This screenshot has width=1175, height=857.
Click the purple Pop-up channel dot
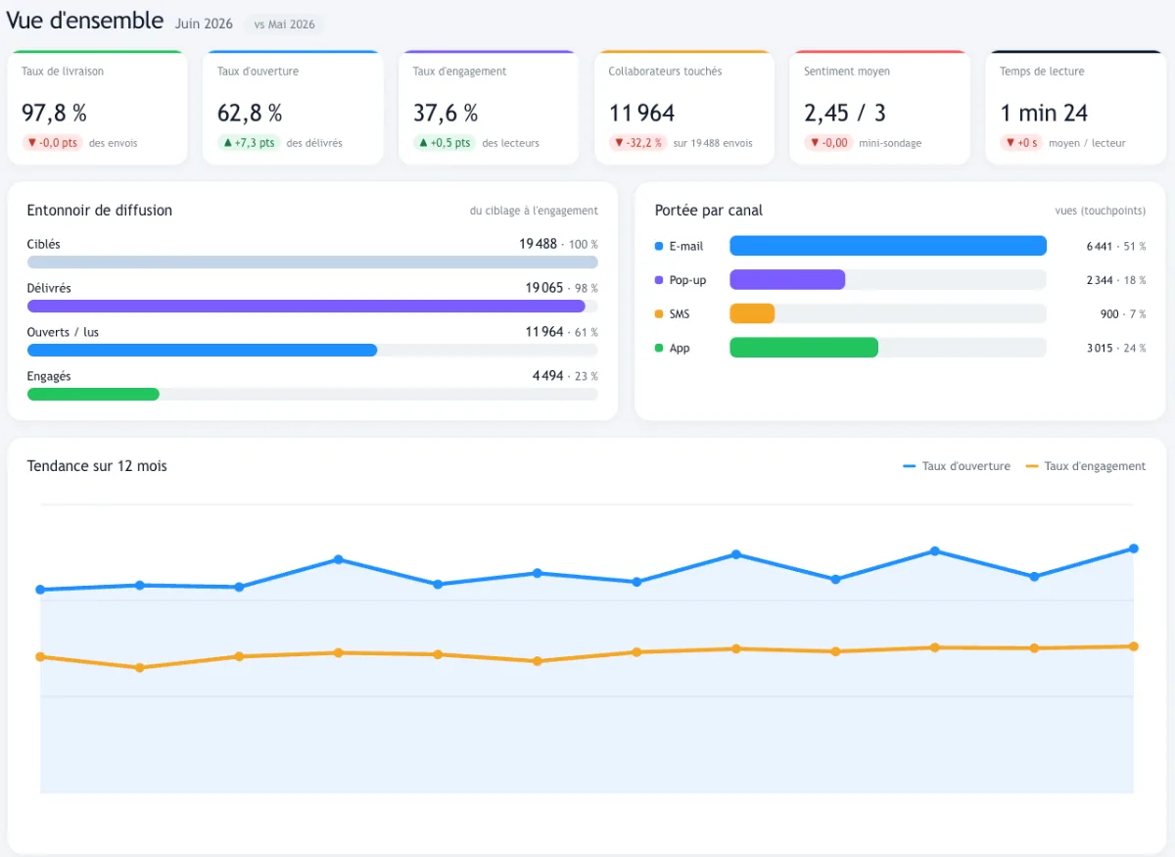(x=659, y=280)
